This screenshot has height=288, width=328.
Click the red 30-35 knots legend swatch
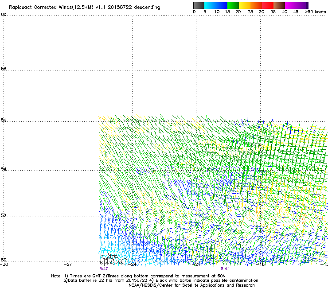(268, 5)
